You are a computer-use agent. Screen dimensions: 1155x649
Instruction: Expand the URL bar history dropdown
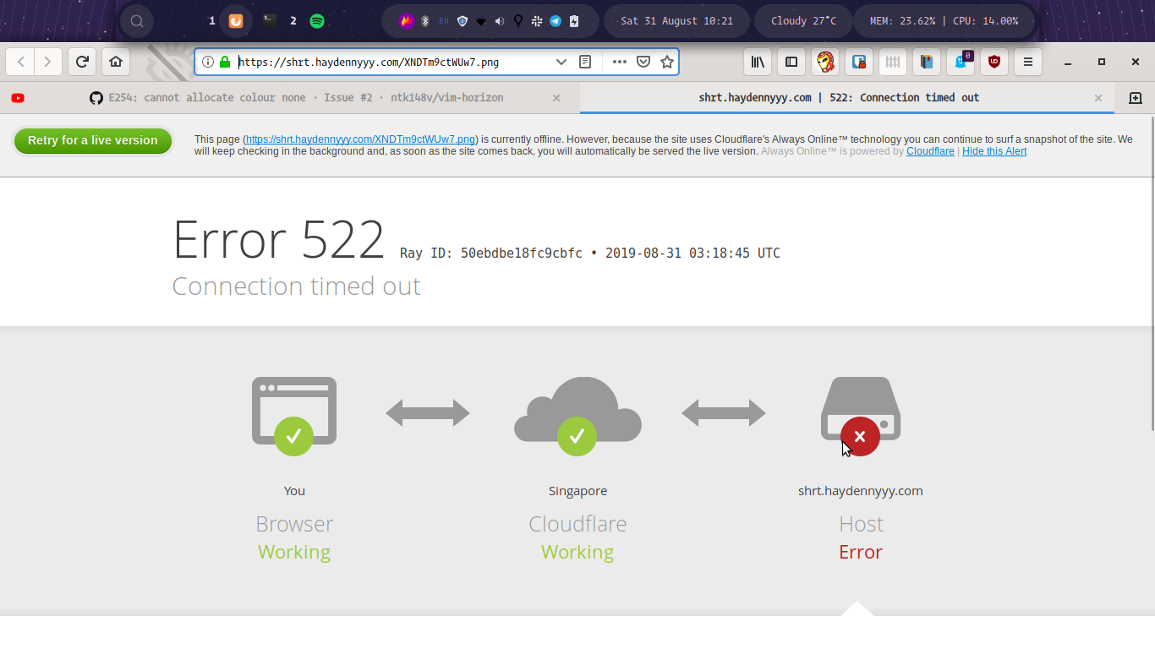pos(561,62)
